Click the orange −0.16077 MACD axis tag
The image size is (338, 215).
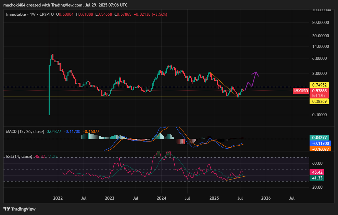pos(320,149)
